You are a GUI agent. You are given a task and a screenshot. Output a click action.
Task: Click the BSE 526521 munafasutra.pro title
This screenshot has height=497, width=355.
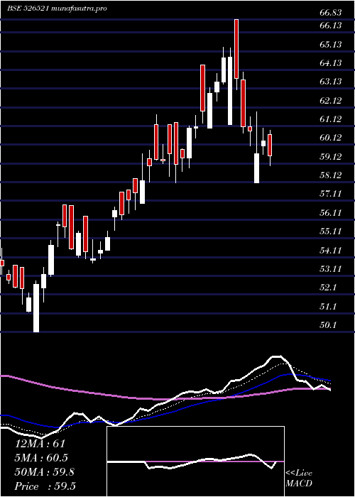[x=57, y=9]
